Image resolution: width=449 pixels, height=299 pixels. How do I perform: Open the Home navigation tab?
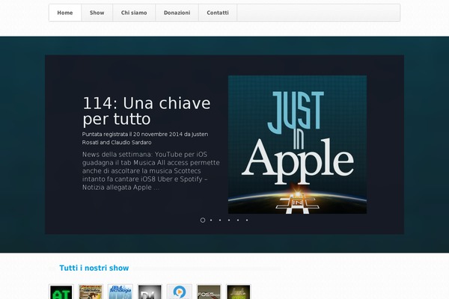pos(65,13)
